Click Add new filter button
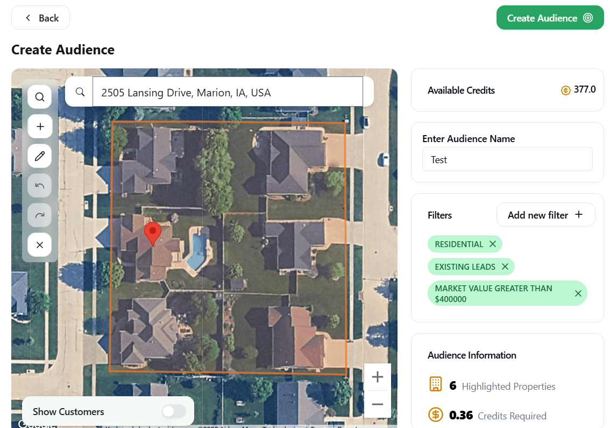The height and width of the screenshot is (428, 610). click(x=545, y=215)
